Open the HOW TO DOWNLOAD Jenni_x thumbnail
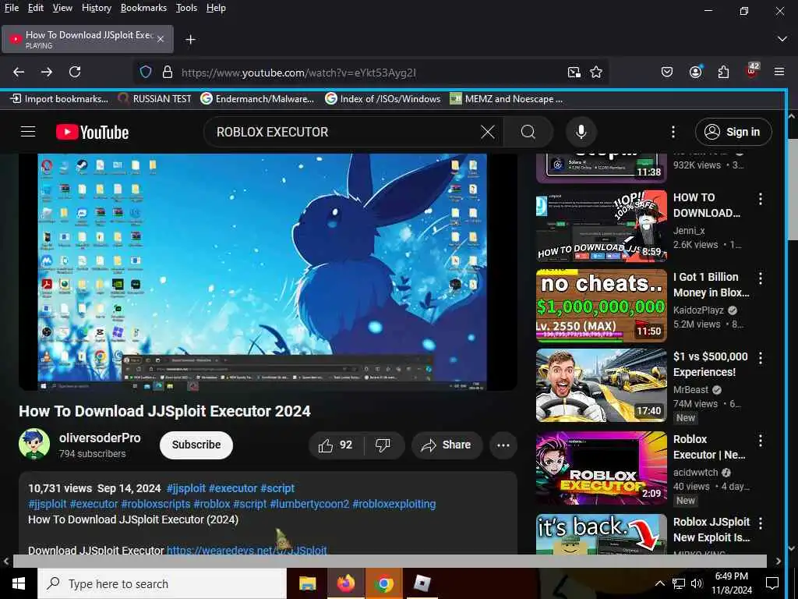The image size is (798, 599). click(602, 226)
